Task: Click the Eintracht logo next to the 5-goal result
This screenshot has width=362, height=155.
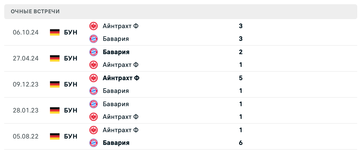Action: tap(94, 78)
